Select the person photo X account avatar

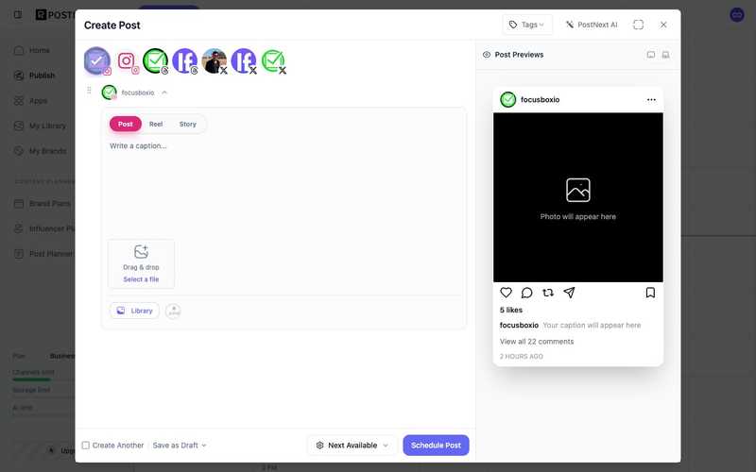click(215, 61)
